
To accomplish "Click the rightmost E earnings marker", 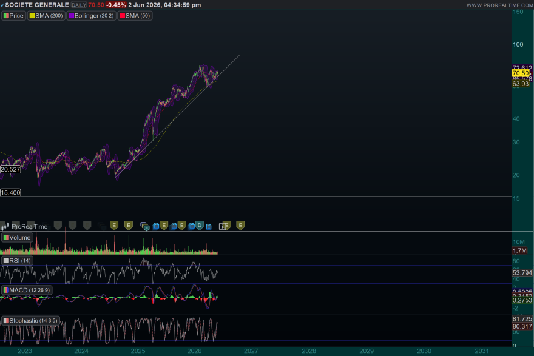I will 240,226.
